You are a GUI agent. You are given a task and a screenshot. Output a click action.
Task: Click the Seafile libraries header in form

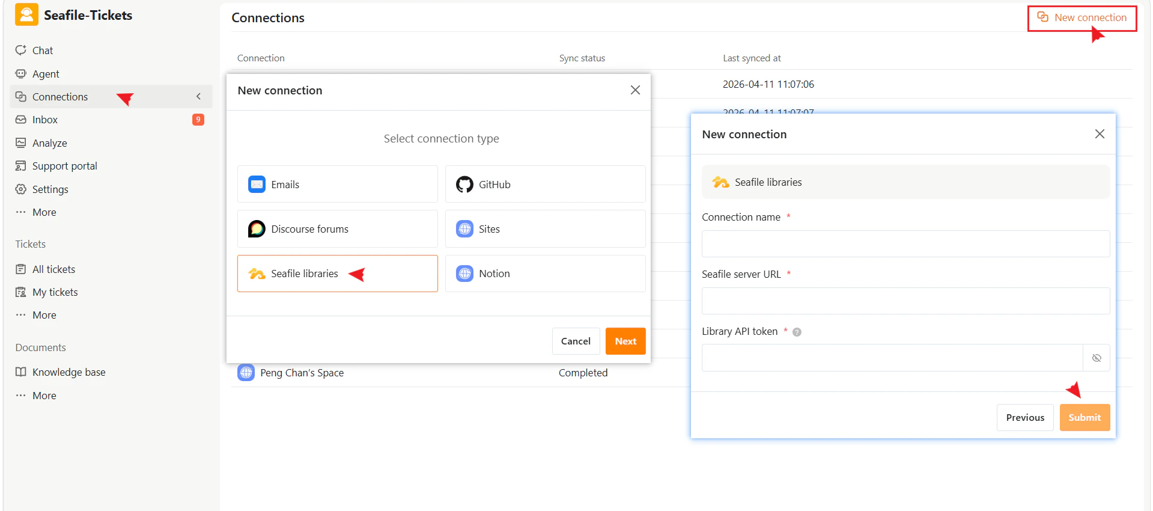tap(905, 182)
